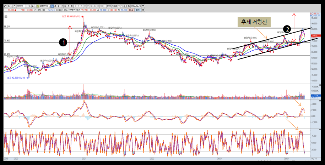Switch to the tick (틱) chart period
Viewport: 325px width, 165px height.
click(x=71, y=6)
